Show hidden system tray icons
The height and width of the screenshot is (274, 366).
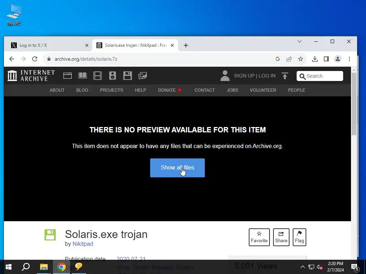click(302, 267)
